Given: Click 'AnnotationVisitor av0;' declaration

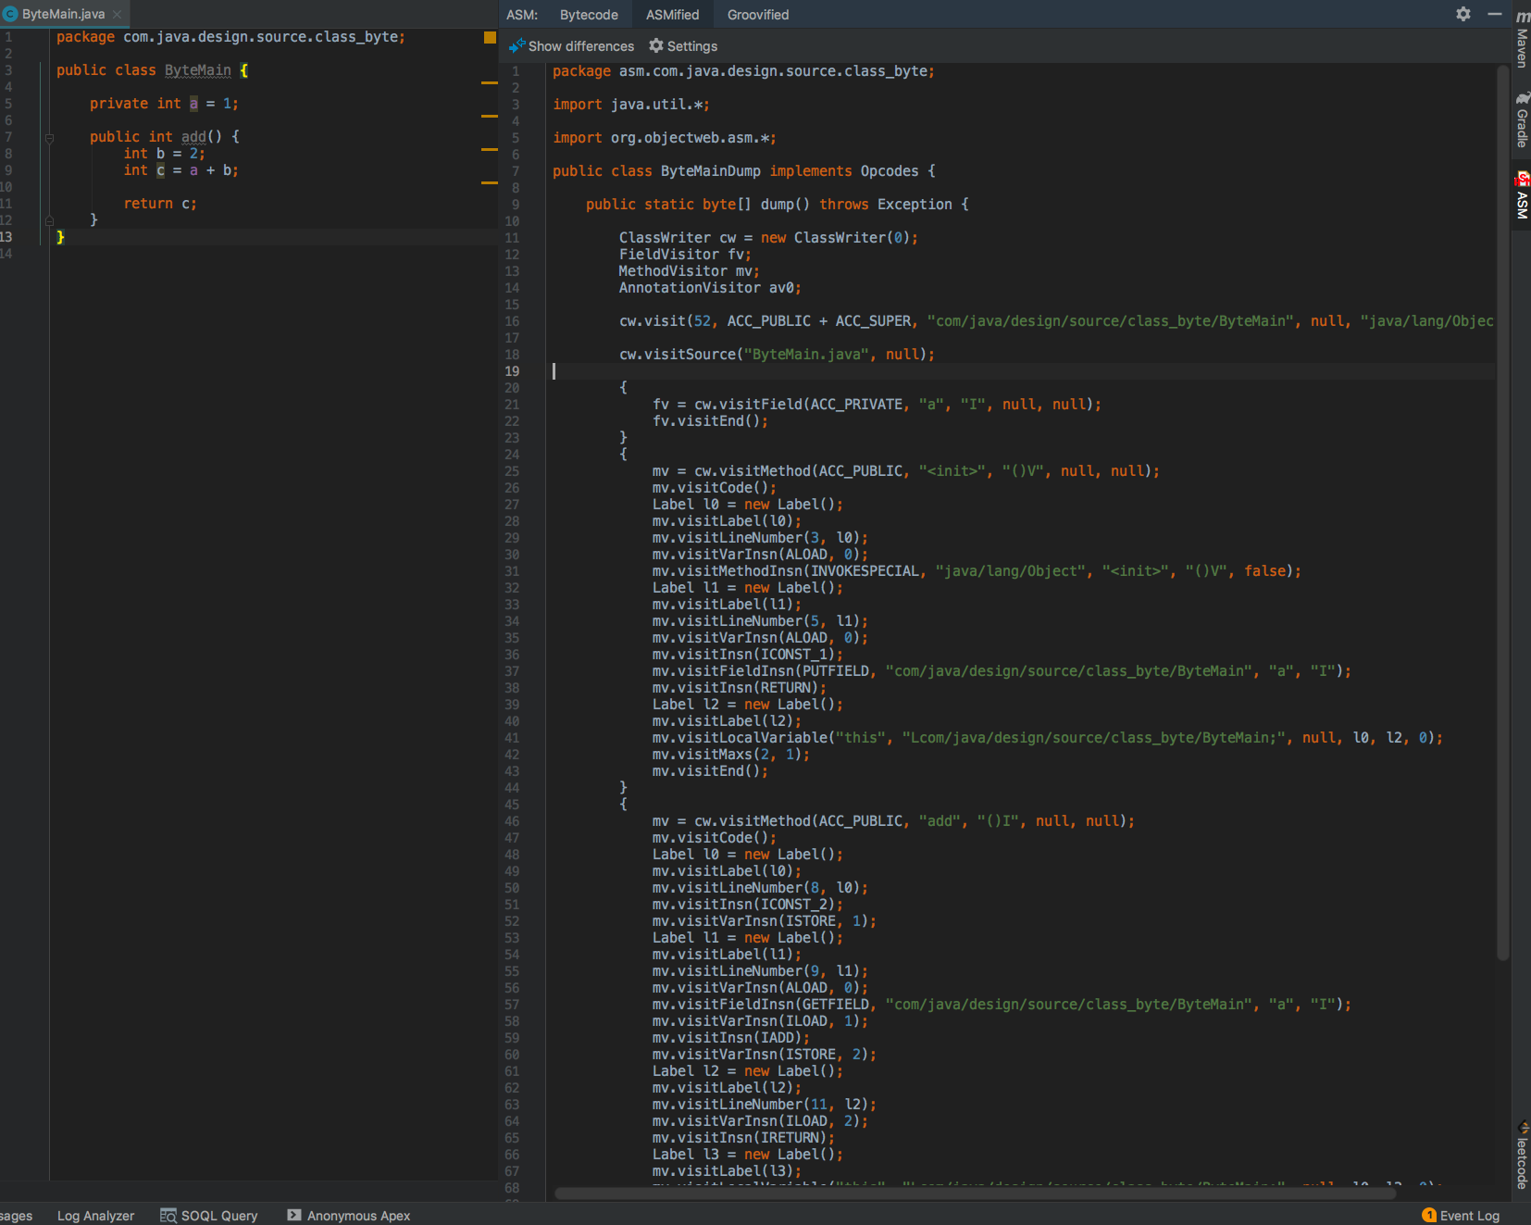Looking at the screenshot, I should 710,288.
